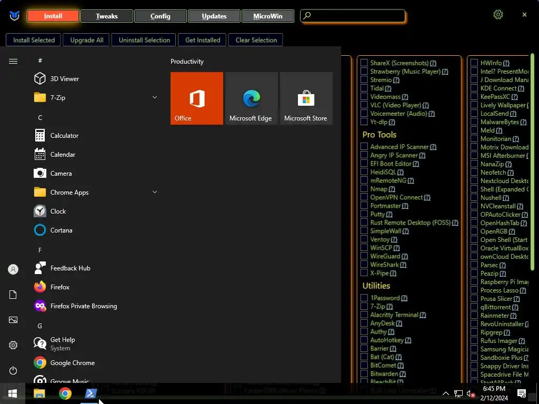Click the Windows Start button
Viewport: 539px width, 404px height.
pyautogui.click(x=13, y=393)
